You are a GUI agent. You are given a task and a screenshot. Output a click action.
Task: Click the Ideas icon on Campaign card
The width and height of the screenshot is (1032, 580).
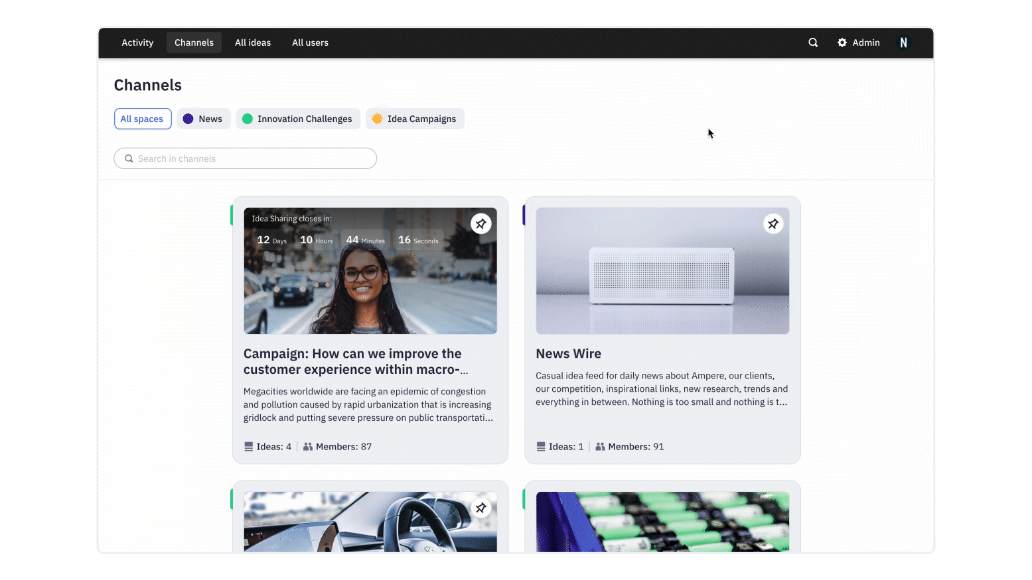coord(249,447)
